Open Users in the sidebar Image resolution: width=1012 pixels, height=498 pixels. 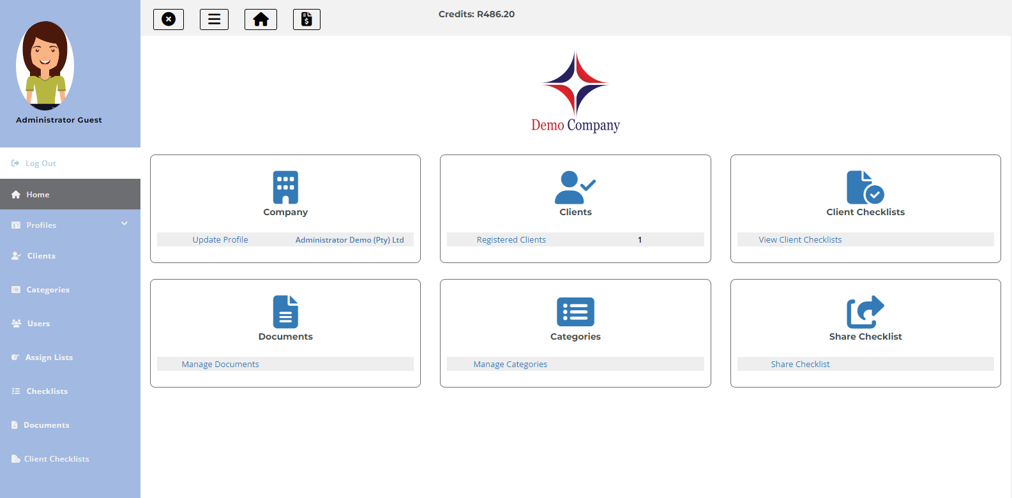[38, 324]
